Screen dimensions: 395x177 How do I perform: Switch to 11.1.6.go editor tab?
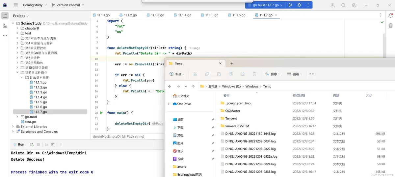[236, 15]
